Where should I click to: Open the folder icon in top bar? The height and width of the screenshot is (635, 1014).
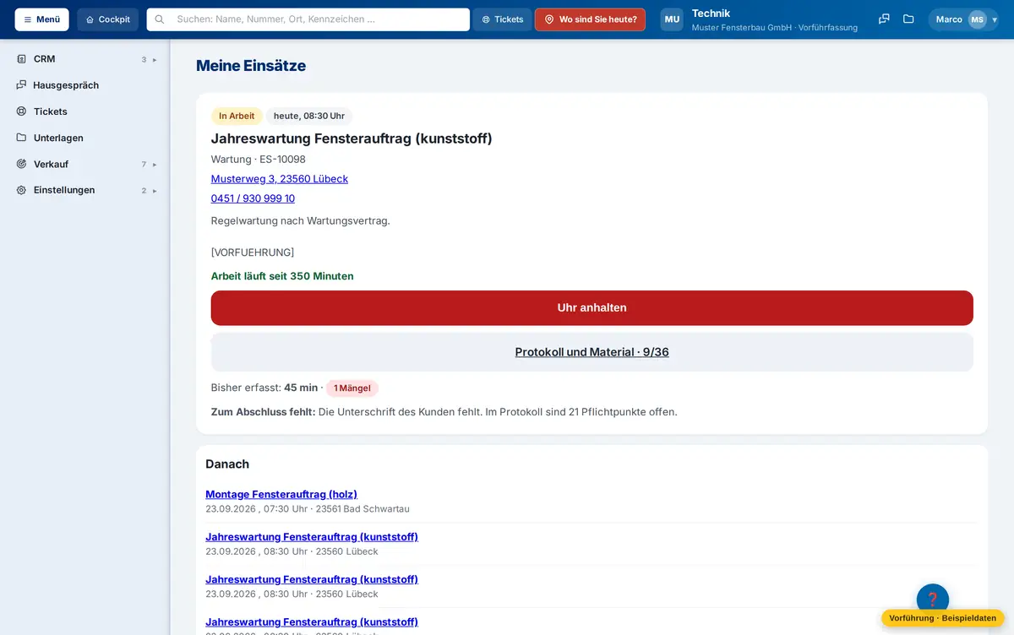pos(908,19)
